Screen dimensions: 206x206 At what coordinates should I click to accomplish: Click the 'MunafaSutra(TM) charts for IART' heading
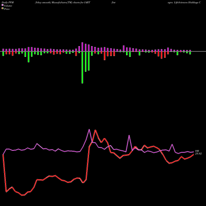click(71, 2)
